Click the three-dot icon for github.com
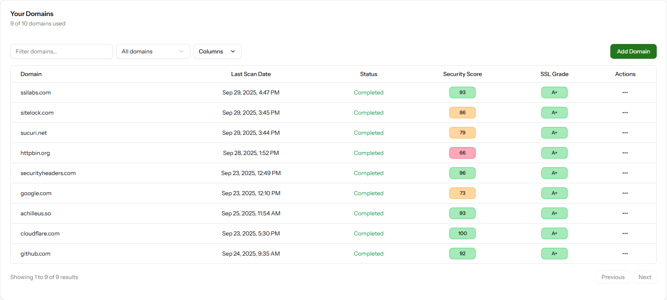Screen dimensions: 667x300 pos(625,254)
